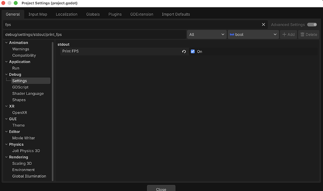
Task: Open the Import Defaults tab
Action: (x=176, y=14)
